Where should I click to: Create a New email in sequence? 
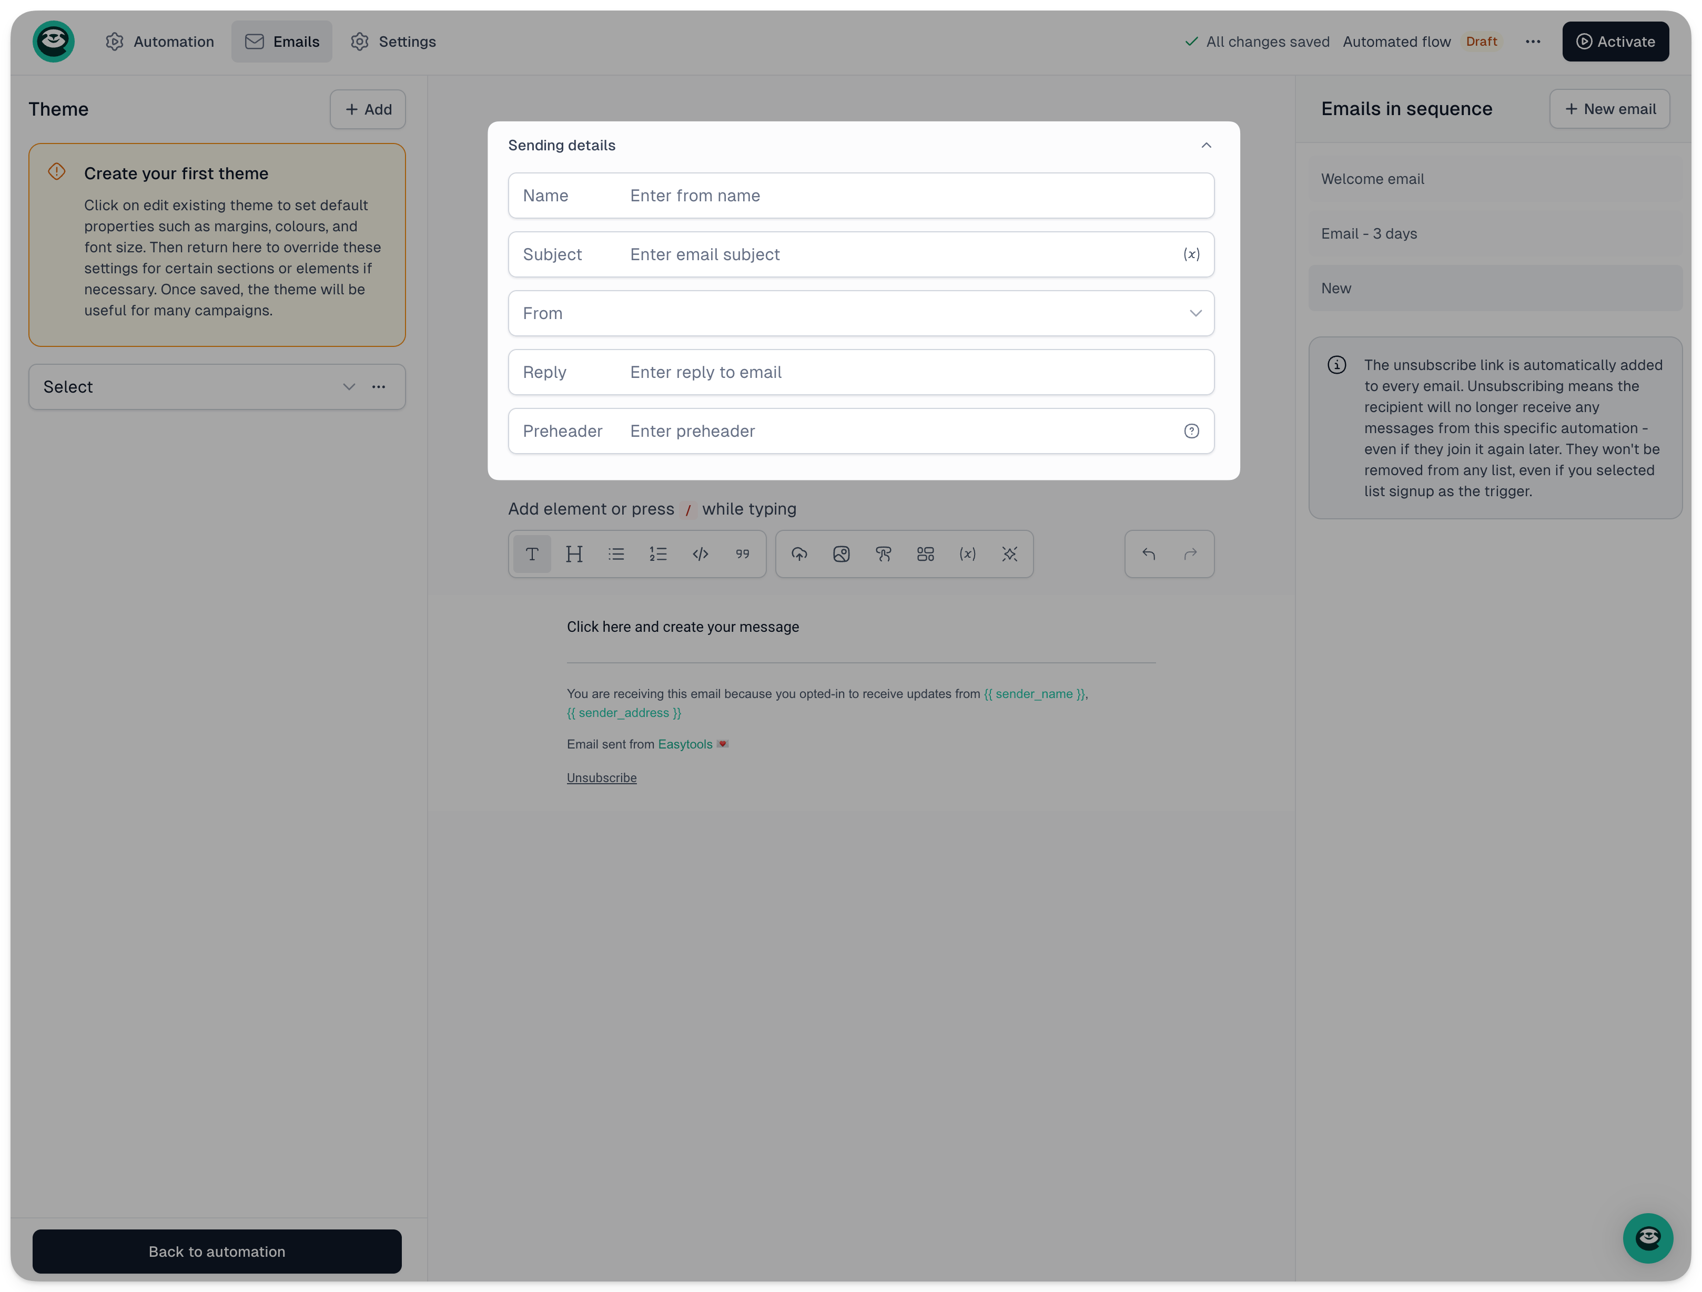(x=1609, y=109)
